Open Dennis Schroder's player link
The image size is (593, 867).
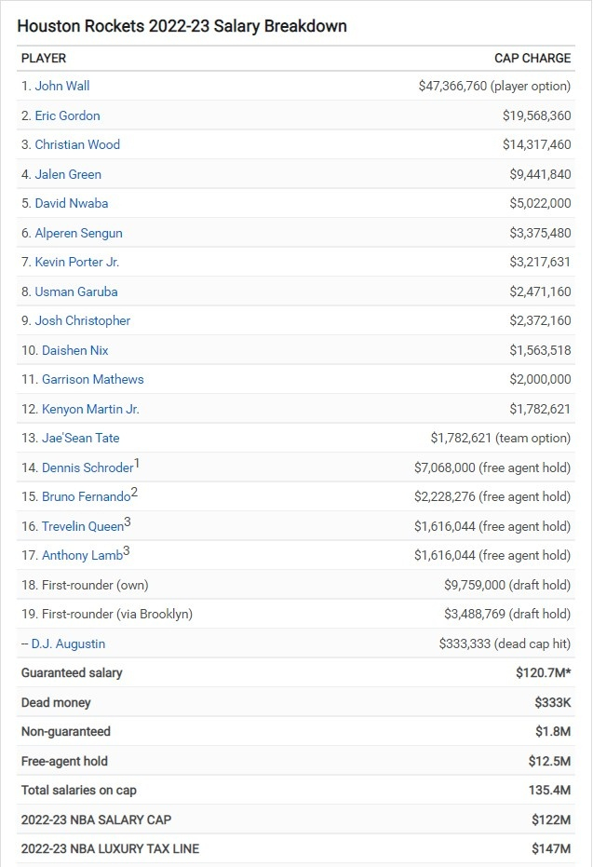tap(88, 467)
